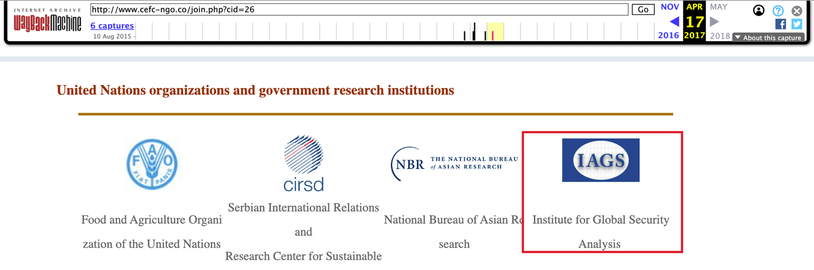The width and height of the screenshot is (814, 270).
Task: Click the 10 Aug 2015 date text
Action: click(112, 36)
